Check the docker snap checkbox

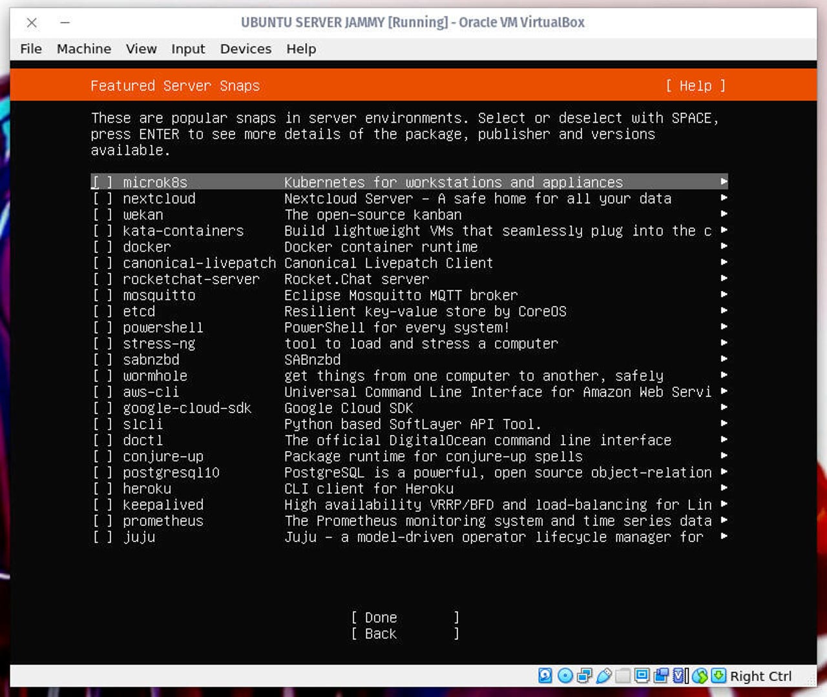(102, 247)
